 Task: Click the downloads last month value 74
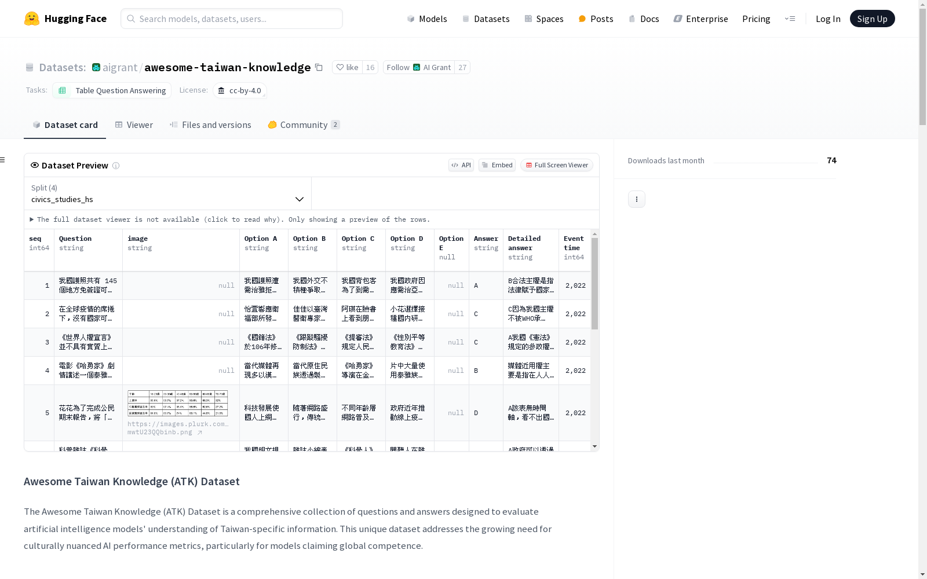832,160
